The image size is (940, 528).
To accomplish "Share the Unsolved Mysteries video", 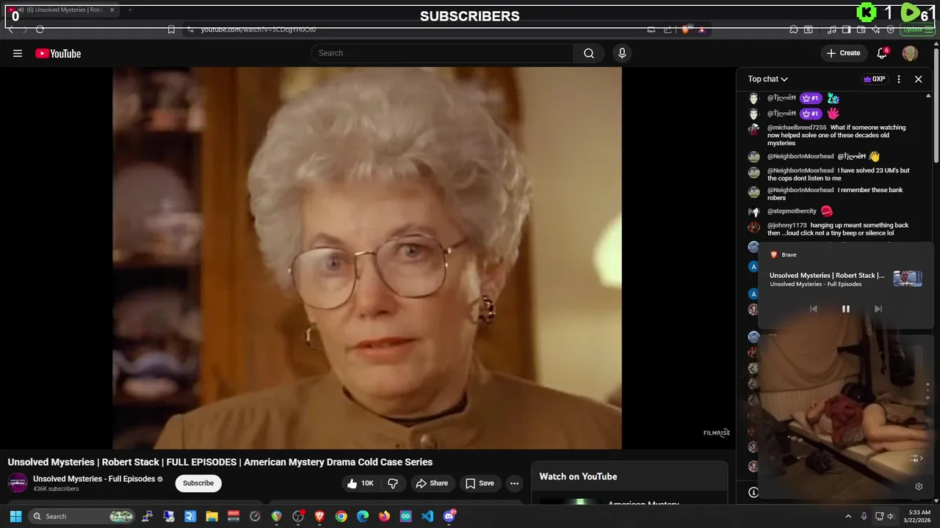I will (431, 483).
